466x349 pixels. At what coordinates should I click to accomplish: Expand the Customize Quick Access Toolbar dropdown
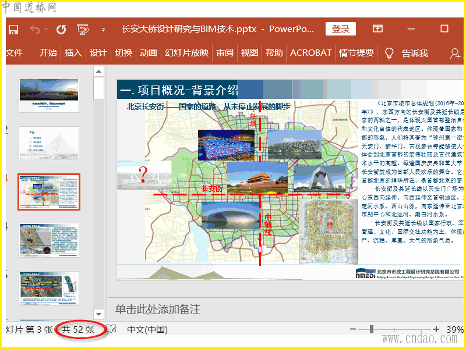pyautogui.click(x=103, y=29)
